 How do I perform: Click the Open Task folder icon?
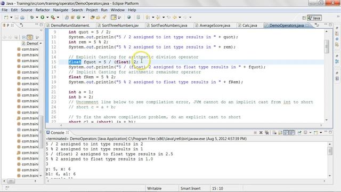(98, 18)
